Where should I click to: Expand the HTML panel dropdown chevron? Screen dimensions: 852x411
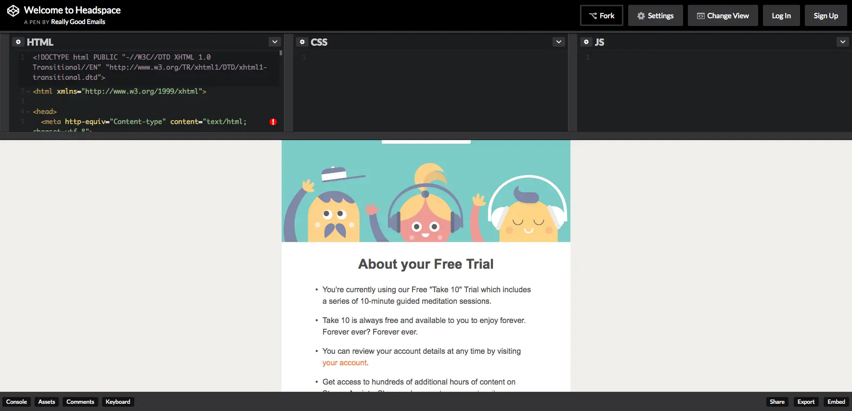274,42
